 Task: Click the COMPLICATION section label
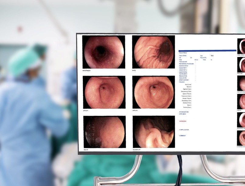(x=184, y=130)
